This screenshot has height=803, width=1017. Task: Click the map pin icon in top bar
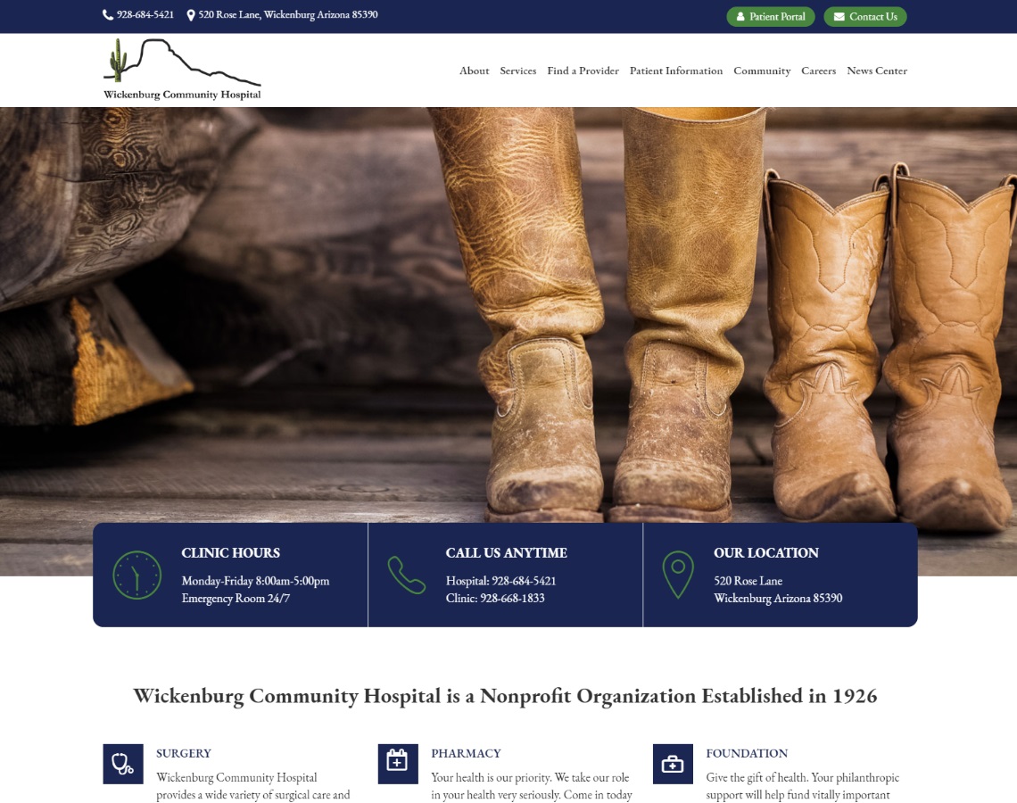(x=191, y=15)
